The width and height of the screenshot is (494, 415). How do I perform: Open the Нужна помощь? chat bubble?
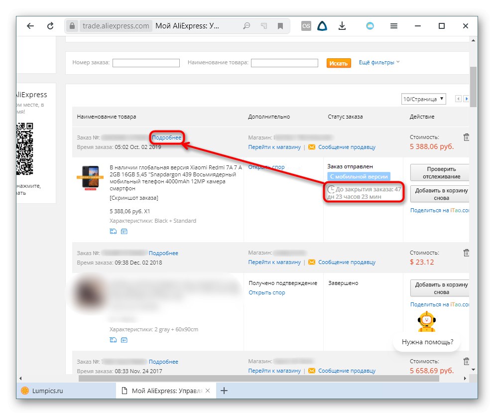click(x=428, y=342)
